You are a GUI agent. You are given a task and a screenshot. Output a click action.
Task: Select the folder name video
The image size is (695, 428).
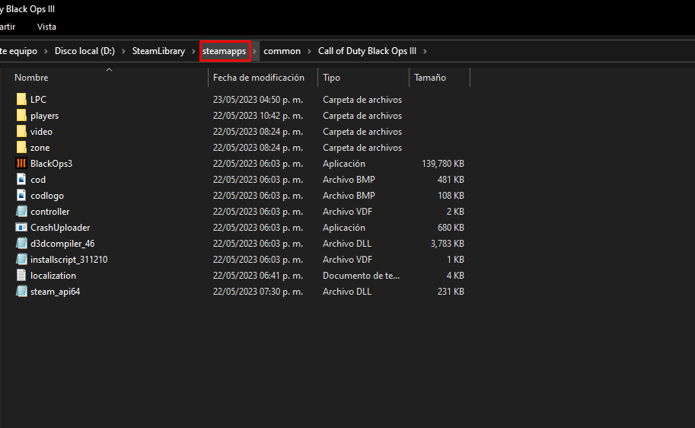click(x=41, y=132)
